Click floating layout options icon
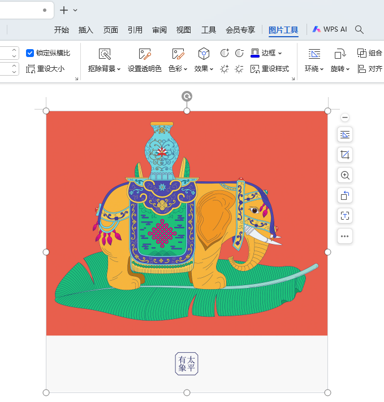The height and width of the screenshot is (402, 384). tap(345, 134)
